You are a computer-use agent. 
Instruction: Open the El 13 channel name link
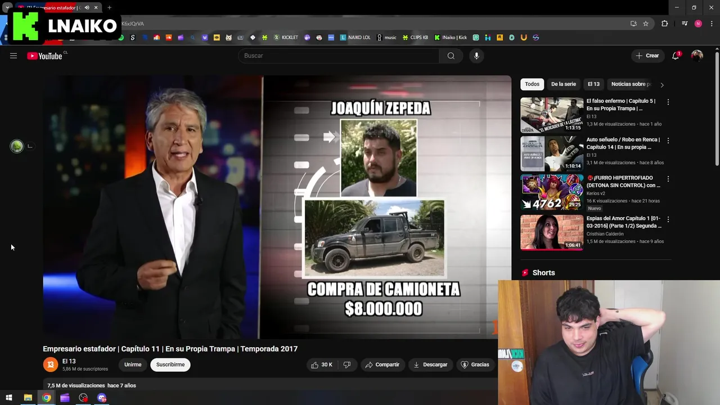click(69, 361)
